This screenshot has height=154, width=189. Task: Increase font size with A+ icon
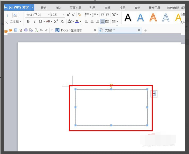point(68,15)
